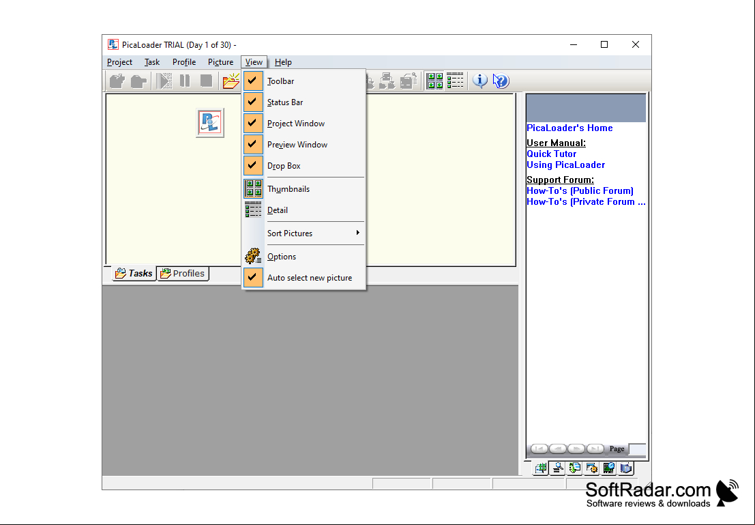The height and width of the screenshot is (525, 755).
Task: Select Detail icon in the View menu
Action: point(253,210)
